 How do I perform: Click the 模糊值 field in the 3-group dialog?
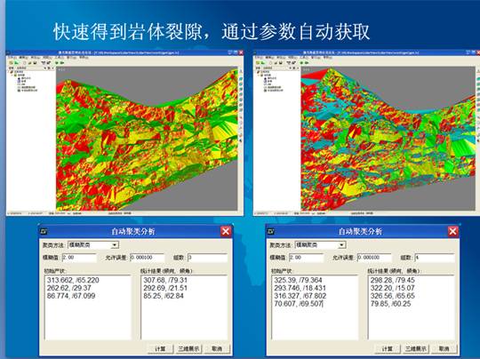(x=79, y=258)
